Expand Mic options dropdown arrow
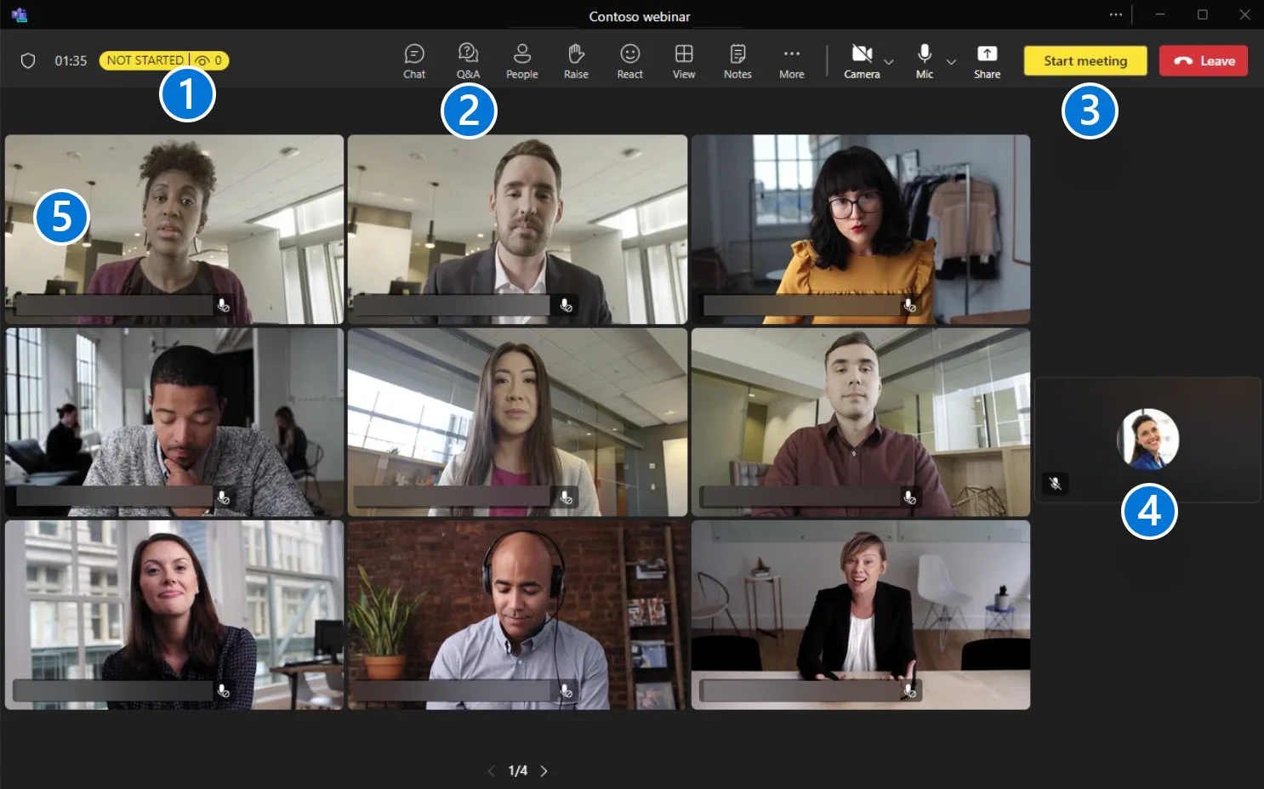 (951, 61)
